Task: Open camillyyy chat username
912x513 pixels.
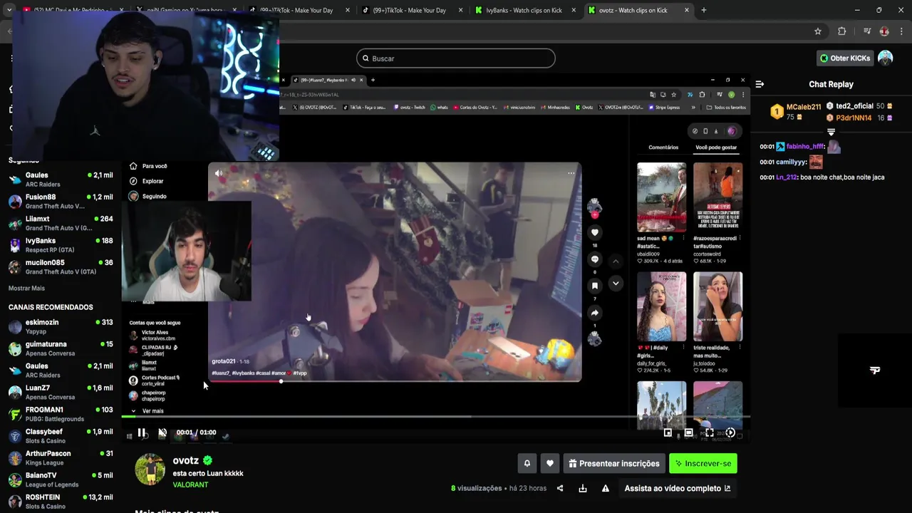Action: click(791, 162)
